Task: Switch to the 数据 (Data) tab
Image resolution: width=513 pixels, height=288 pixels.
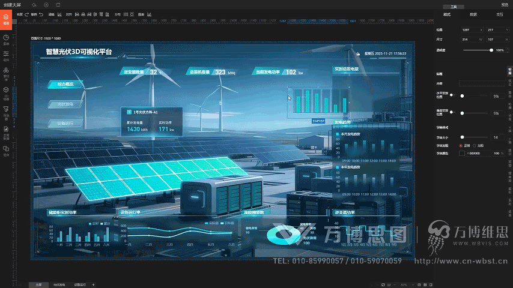Action: click(473, 14)
